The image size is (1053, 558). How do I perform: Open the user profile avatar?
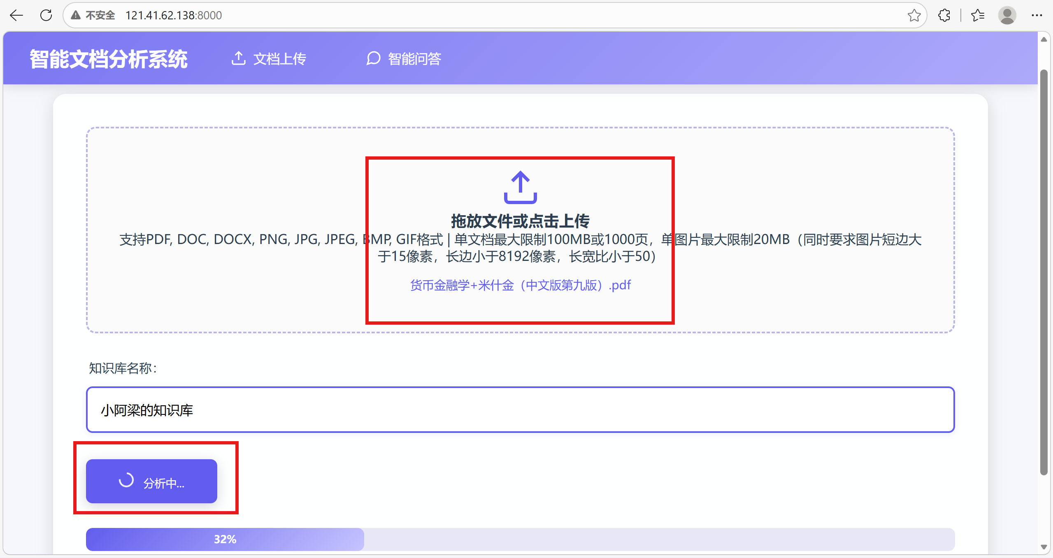tap(1007, 15)
